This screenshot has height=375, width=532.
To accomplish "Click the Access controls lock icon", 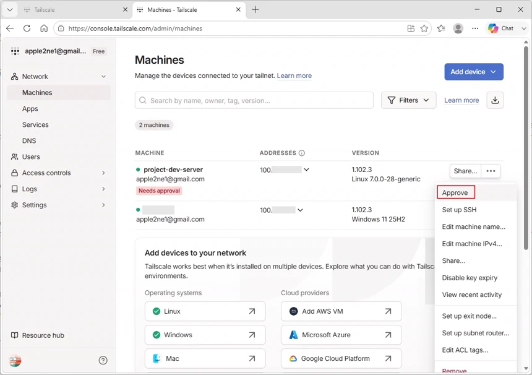I will (14, 173).
